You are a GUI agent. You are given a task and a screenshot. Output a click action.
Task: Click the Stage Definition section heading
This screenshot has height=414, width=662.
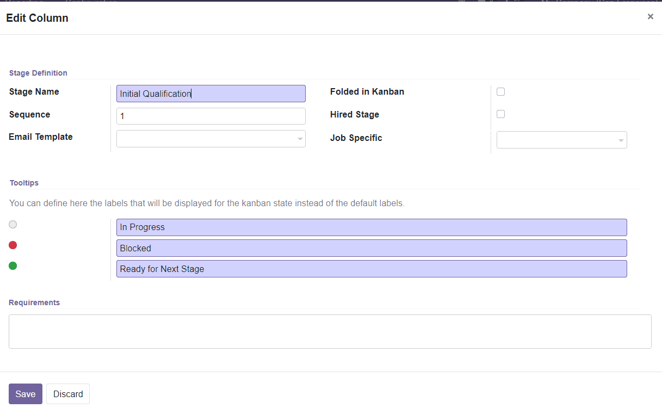coord(38,73)
